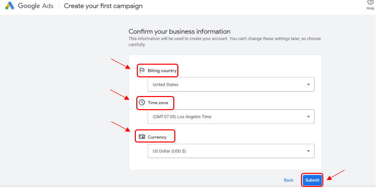This screenshot has width=376, height=188.
Task: Open the Los Angeles Time selector
Action: pyautogui.click(x=231, y=116)
